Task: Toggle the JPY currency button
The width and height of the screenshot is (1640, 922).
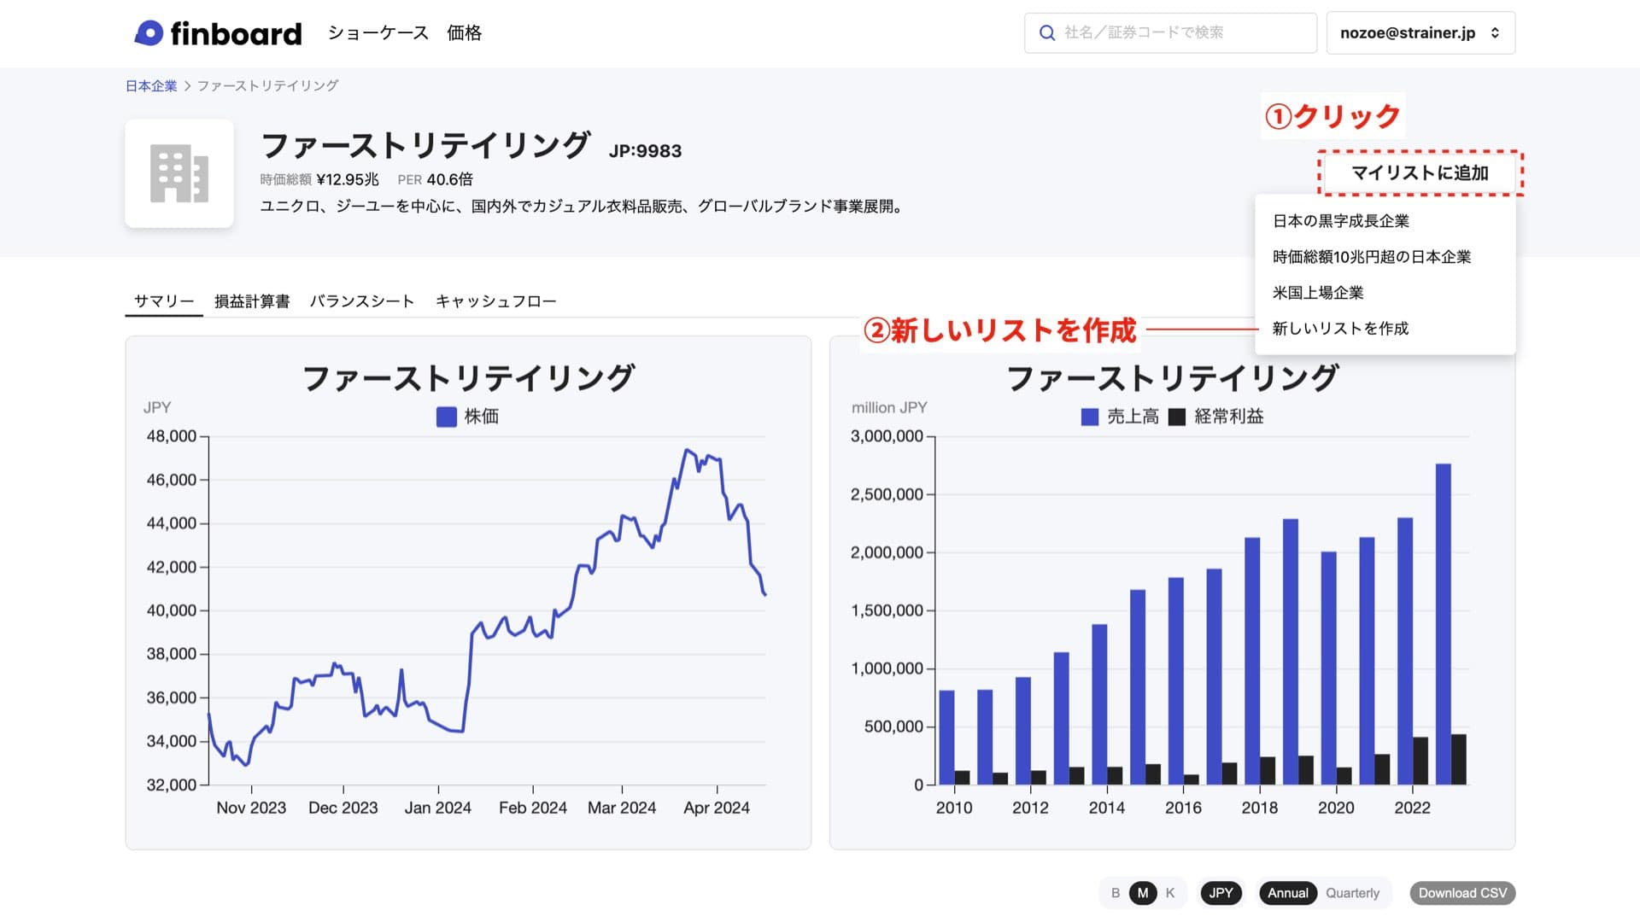Action: pos(1221,893)
